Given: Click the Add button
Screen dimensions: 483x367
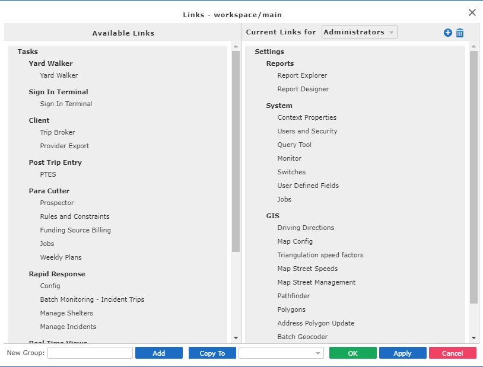Looking at the screenshot, I should 158,353.
